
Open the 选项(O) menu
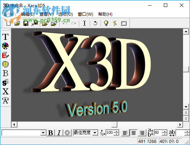tap(65, 14)
